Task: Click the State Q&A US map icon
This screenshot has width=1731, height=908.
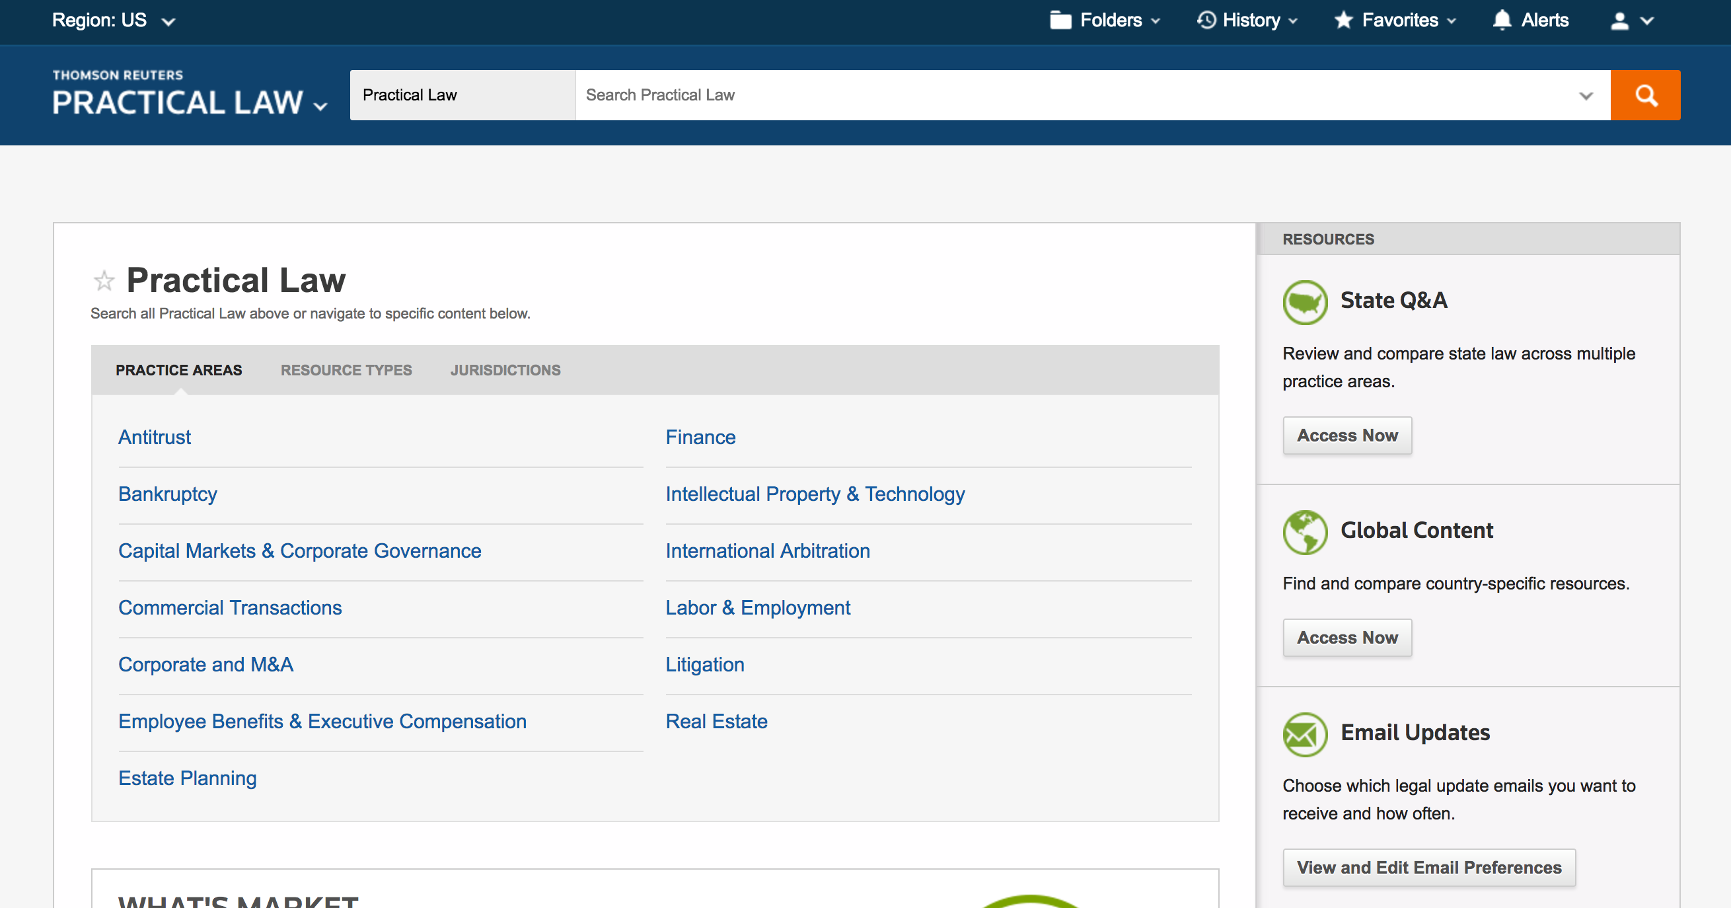Action: tap(1305, 303)
